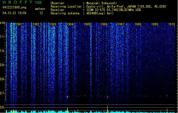Click the 1910 time marker
This screenshot has width=178, height=113.
coord(172,24)
